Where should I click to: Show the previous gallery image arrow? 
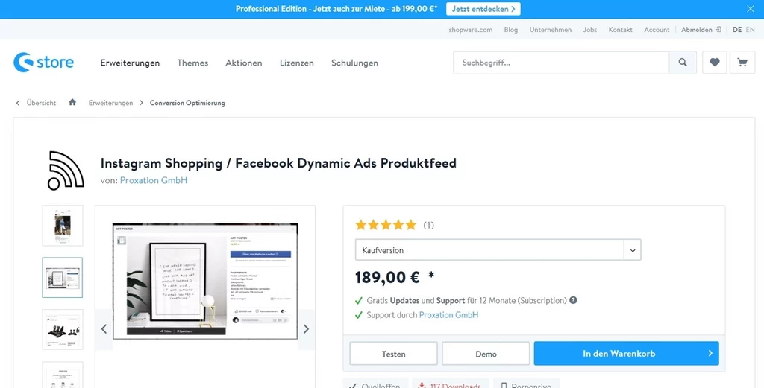(x=104, y=329)
